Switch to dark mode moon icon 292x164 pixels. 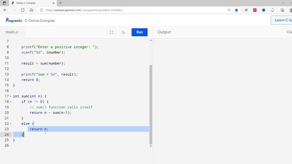pyautogui.click(x=124, y=32)
